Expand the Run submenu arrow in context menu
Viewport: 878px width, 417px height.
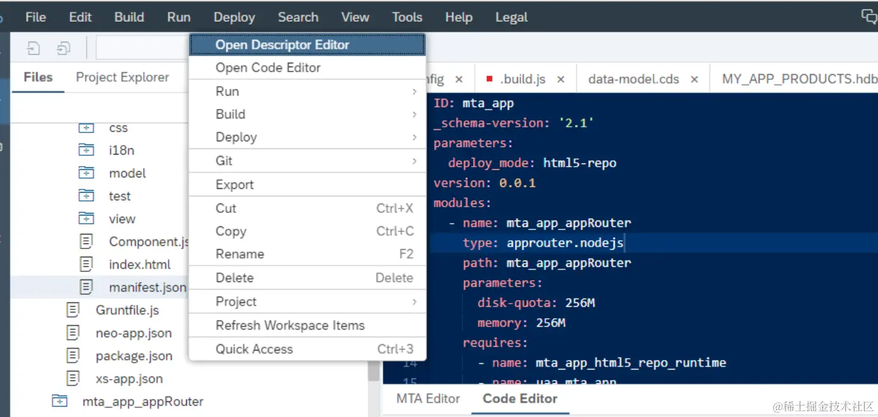point(414,92)
